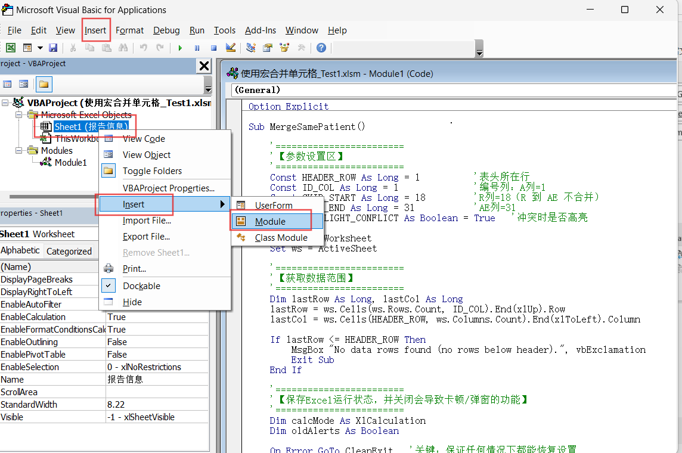Viewport: 682px width, 453px height.
Task: Open the Edit menu
Action: [x=39, y=30]
